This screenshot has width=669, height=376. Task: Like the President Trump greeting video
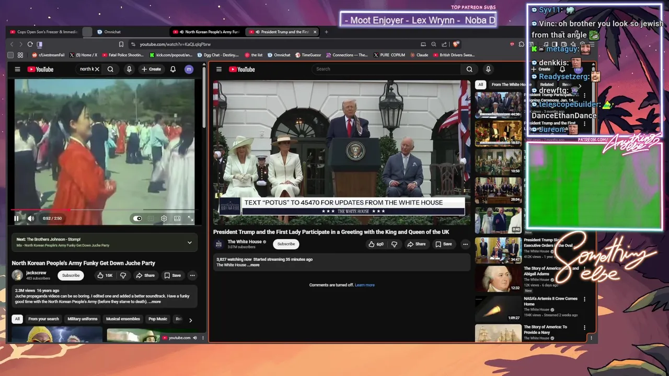376,244
